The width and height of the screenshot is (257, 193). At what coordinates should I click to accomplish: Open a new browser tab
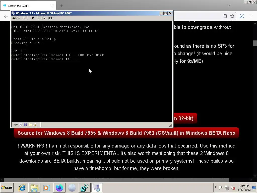[x=61, y=6]
